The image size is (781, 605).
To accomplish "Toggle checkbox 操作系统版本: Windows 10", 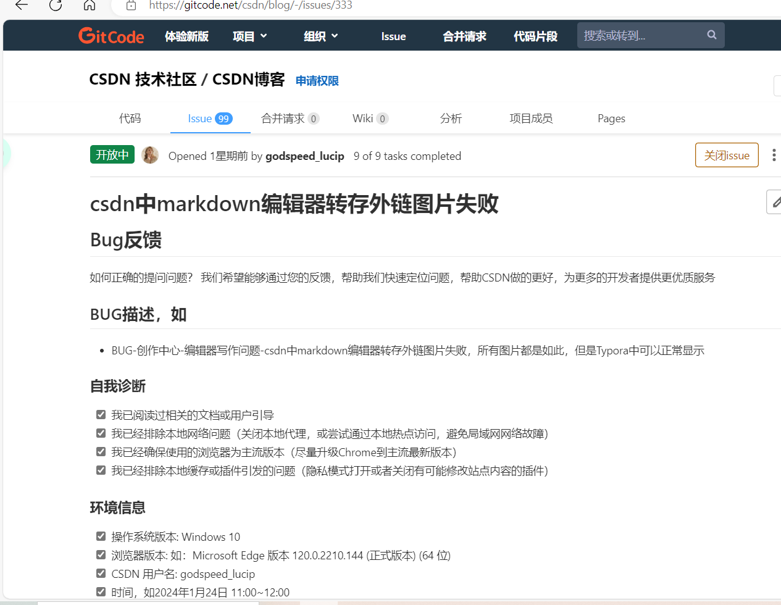I will [101, 536].
